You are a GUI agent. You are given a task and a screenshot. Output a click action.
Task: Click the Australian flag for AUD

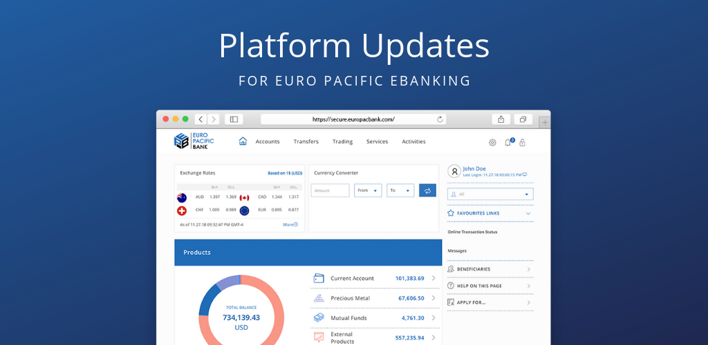click(x=182, y=197)
